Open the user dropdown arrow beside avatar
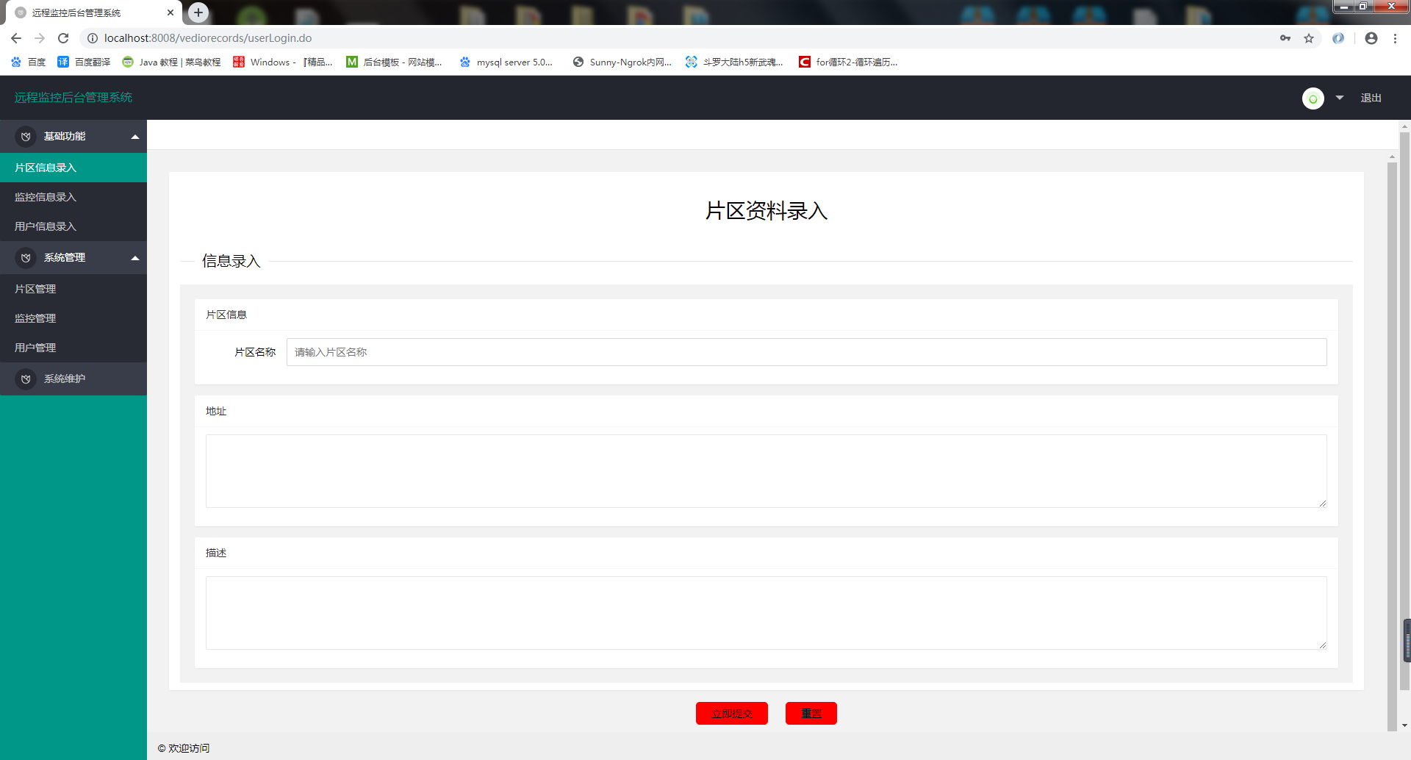 click(1339, 98)
